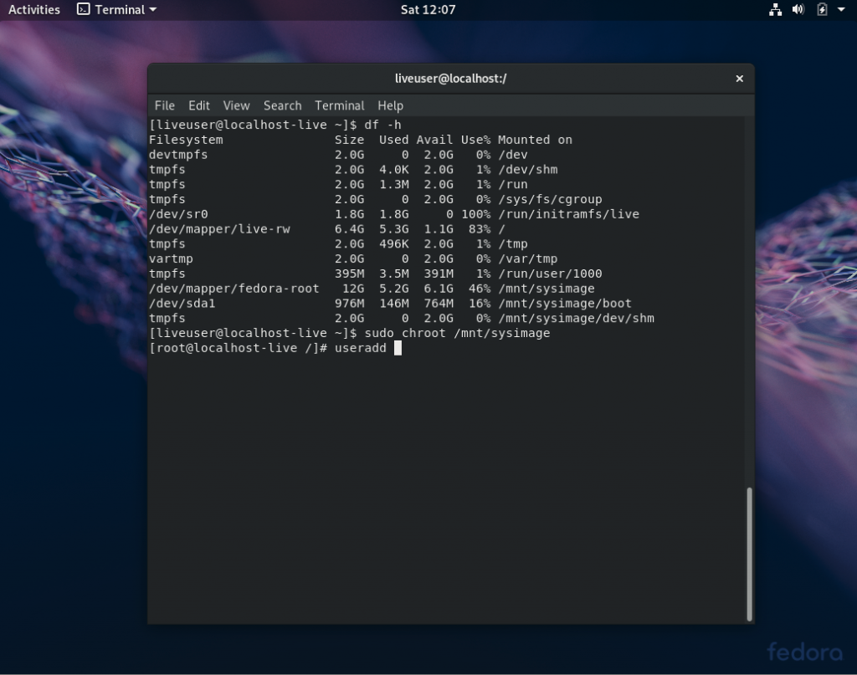Click the speaker volume icon
Viewport: 857px width, 675px height.
click(798, 9)
